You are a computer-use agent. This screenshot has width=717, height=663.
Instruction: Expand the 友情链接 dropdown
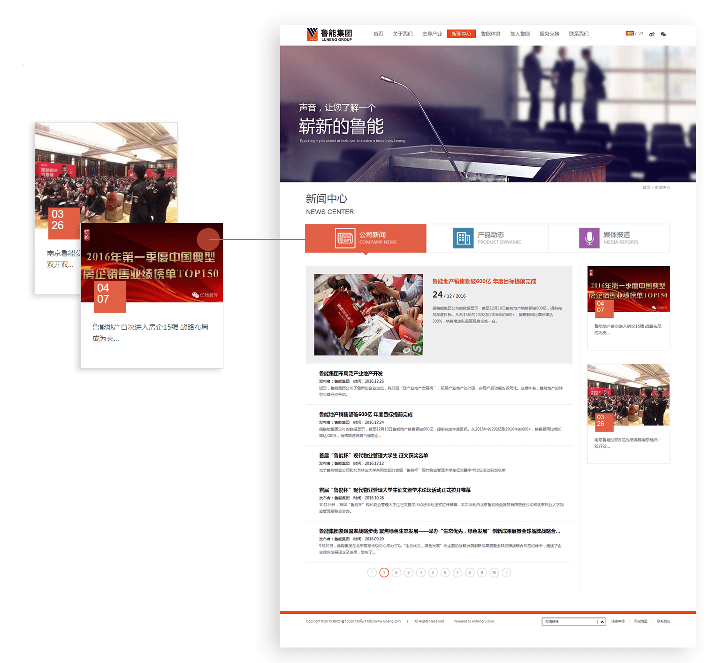tap(602, 622)
